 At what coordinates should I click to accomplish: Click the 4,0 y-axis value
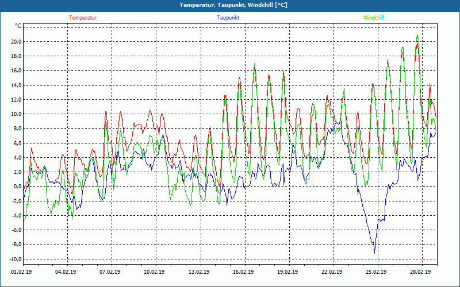(17, 157)
